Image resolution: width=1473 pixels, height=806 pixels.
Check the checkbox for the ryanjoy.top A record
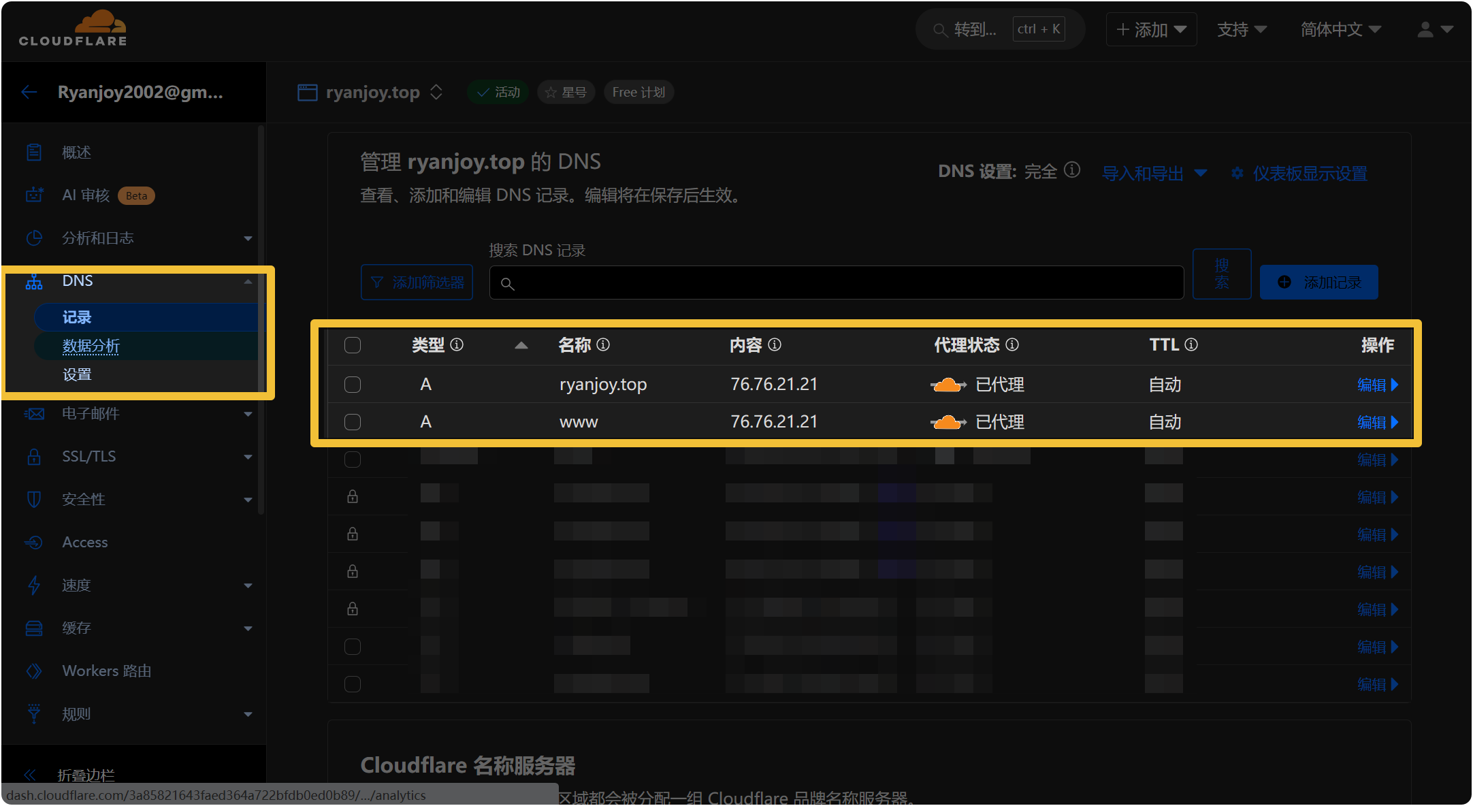(x=353, y=384)
